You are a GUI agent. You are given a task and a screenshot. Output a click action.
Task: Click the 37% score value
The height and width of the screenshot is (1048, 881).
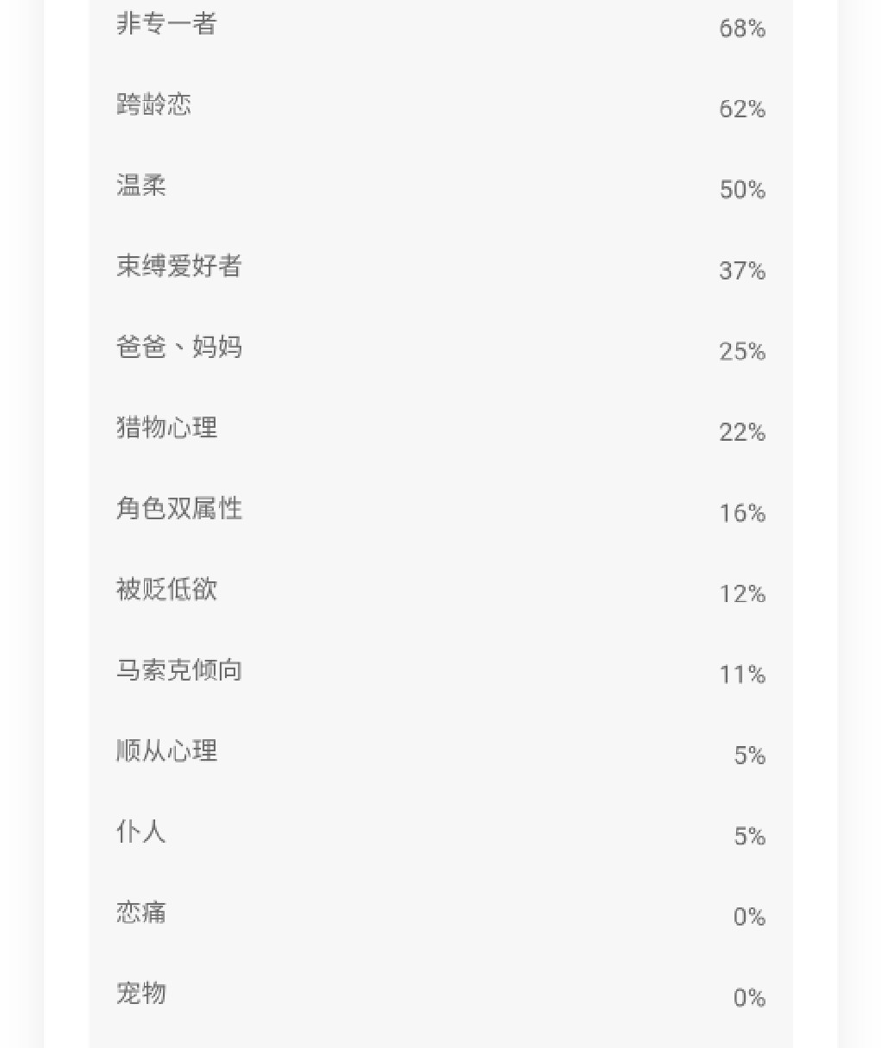click(x=742, y=271)
